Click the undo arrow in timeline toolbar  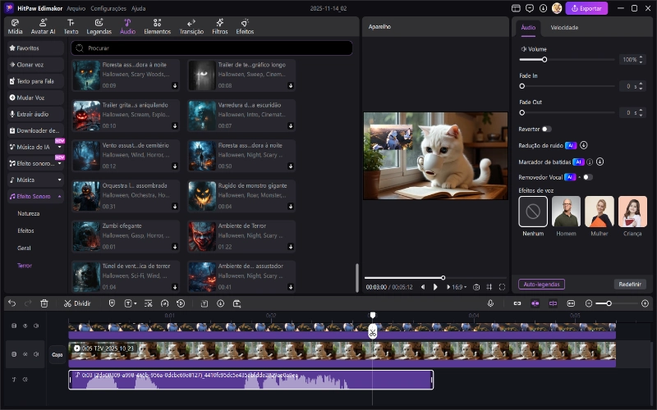pos(11,303)
